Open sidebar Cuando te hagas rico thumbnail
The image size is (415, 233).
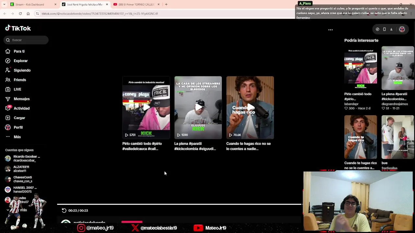pyautogui.click(x=361, y=137)
